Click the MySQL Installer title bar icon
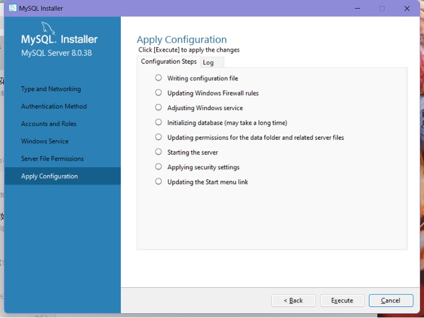This screenshot has width=424, height=318. click(12, 8)
